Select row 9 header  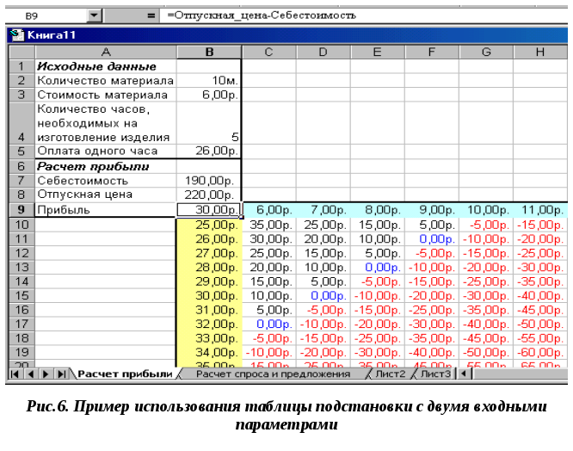coord(22,210)
